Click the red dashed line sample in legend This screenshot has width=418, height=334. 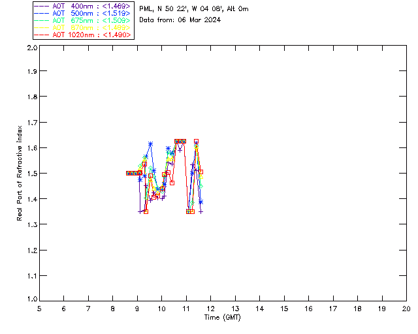(x=42, y=35)
